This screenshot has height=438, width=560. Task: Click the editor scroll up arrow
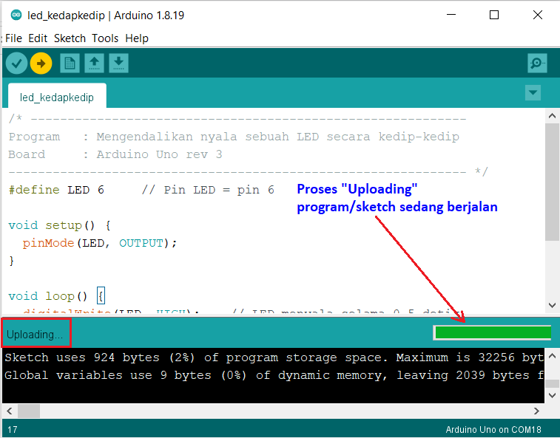pyautogui.click(x=552, y=116)
